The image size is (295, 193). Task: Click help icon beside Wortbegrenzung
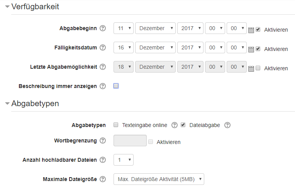[103, 141]
